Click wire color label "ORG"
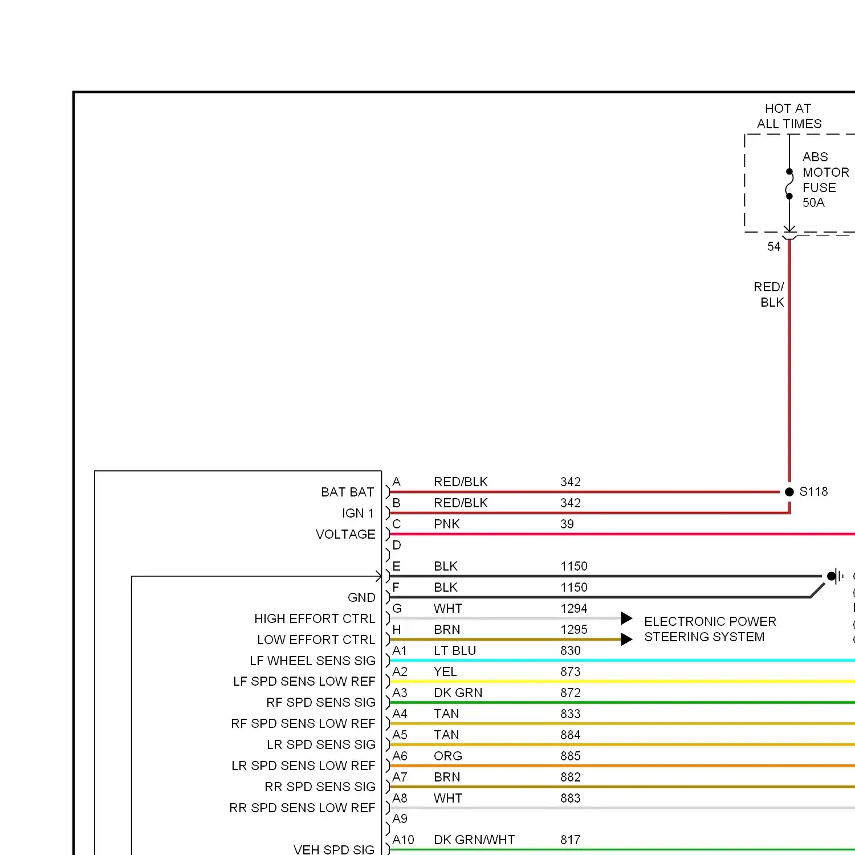Viewport: 855px width, 855px height. [448, 756]
